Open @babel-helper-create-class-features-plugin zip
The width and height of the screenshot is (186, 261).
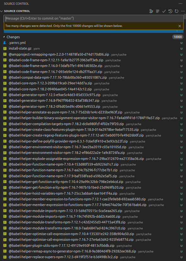click(74, 130)
